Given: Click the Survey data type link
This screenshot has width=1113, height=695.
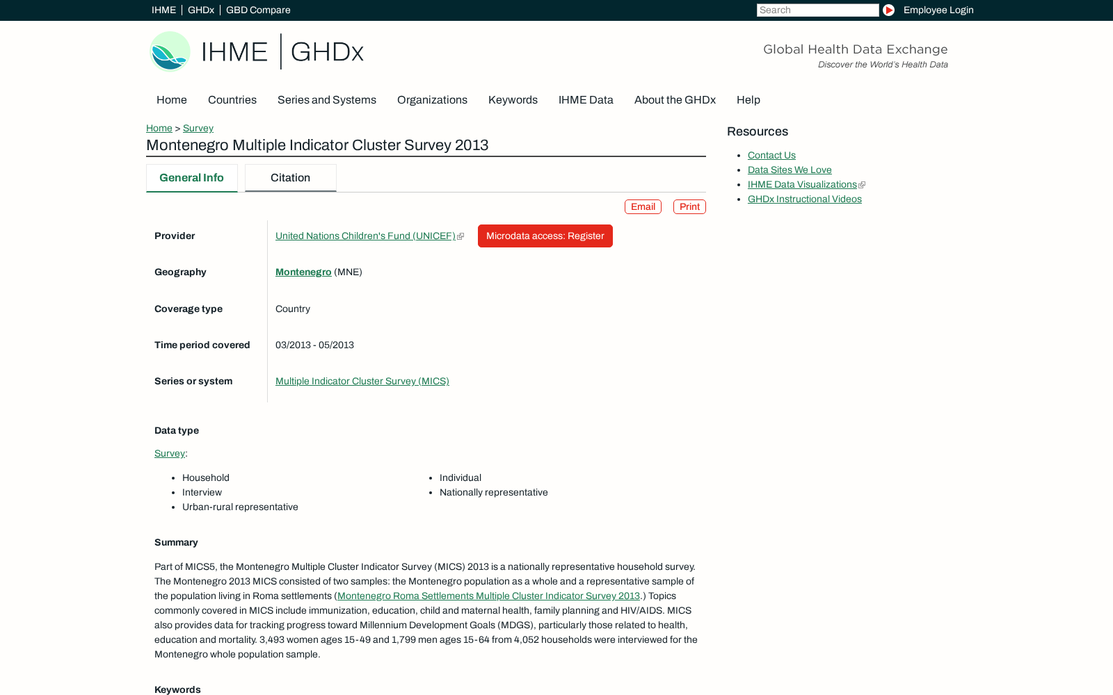Looking at the screenshot, I should pos(170,453).
